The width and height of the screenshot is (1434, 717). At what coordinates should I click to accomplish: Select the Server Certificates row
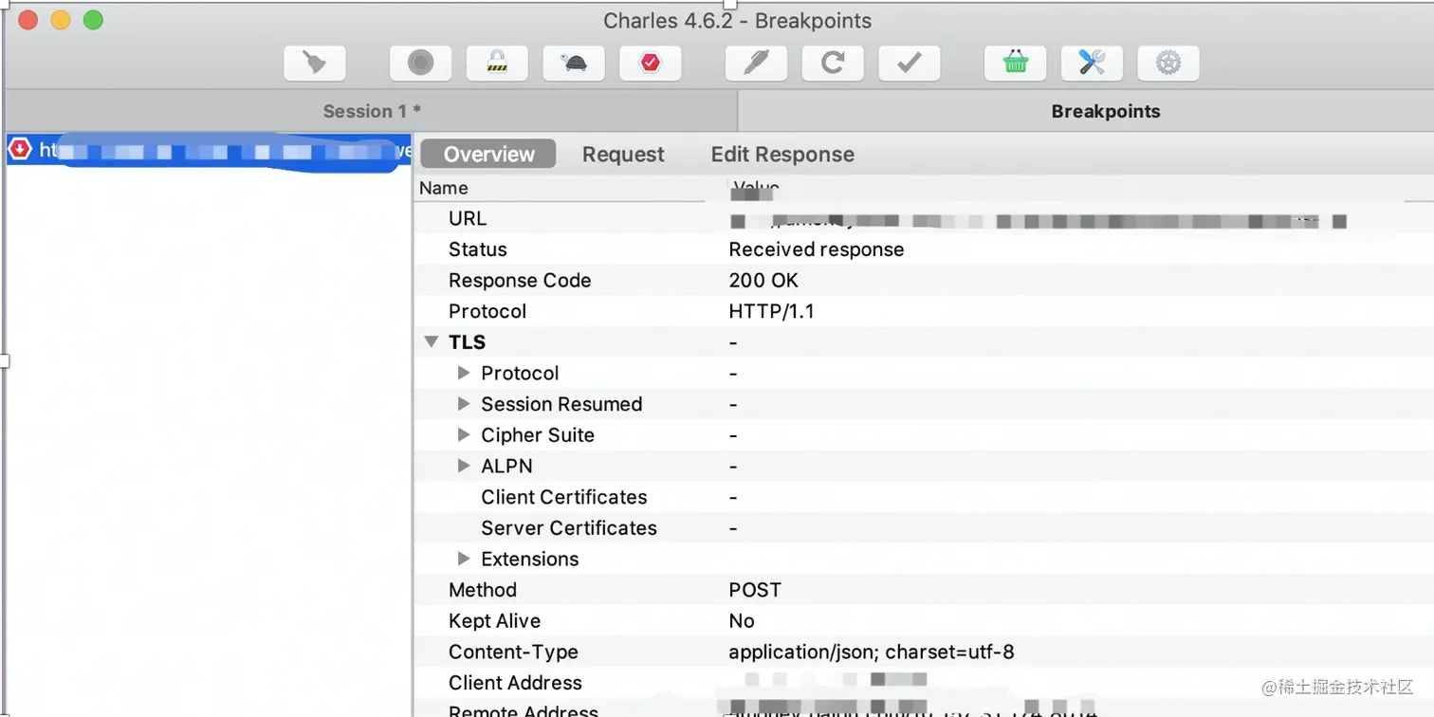coord(924,527)
